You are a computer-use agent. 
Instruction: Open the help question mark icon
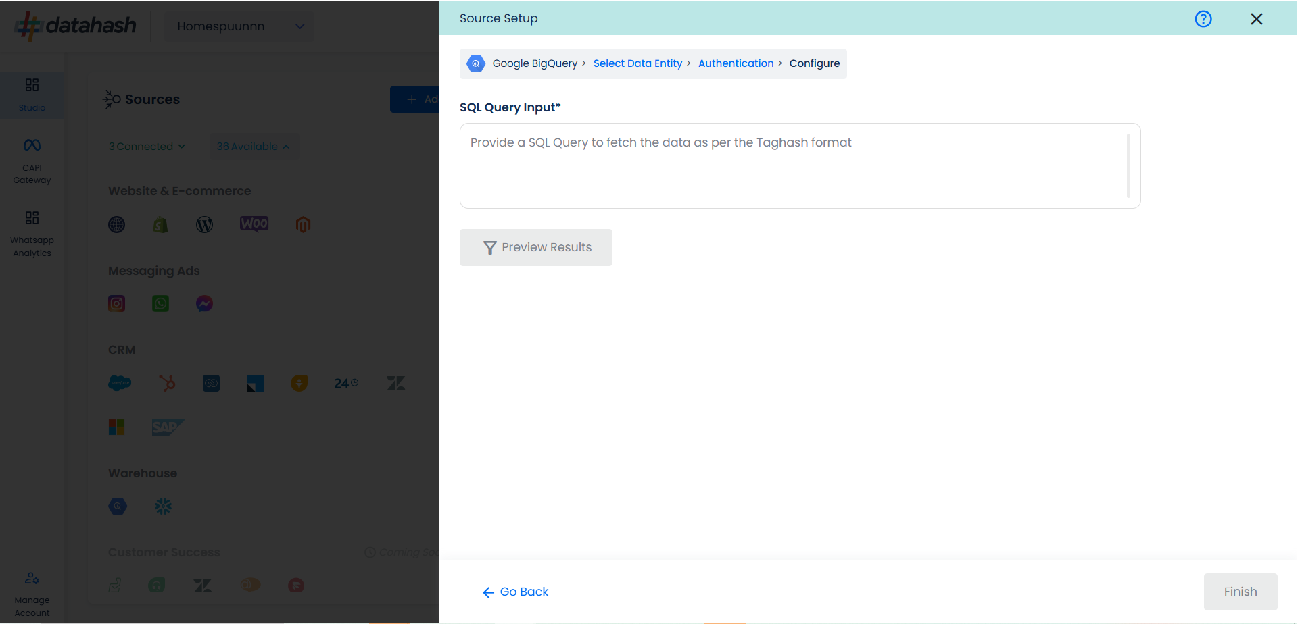tap(1203, 19)
